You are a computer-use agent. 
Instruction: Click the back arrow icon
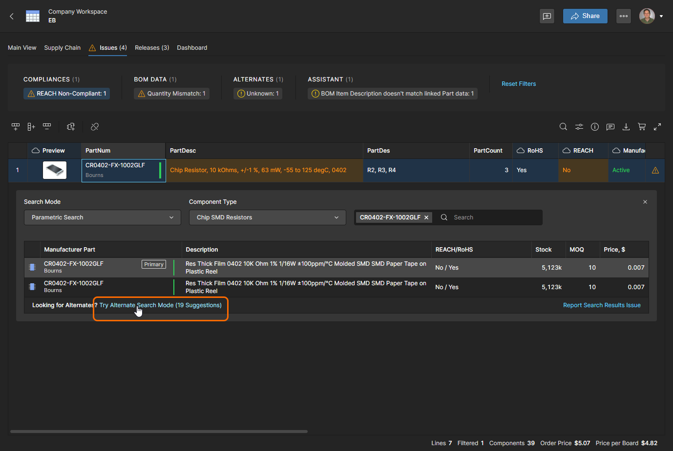point(12,16)
